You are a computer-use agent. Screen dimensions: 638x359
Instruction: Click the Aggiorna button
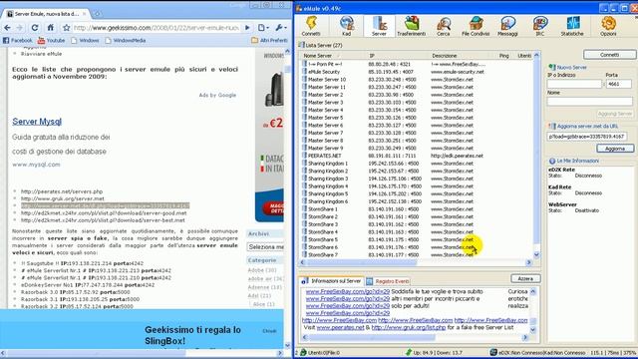pyautogui.click(x=615, y=149)
